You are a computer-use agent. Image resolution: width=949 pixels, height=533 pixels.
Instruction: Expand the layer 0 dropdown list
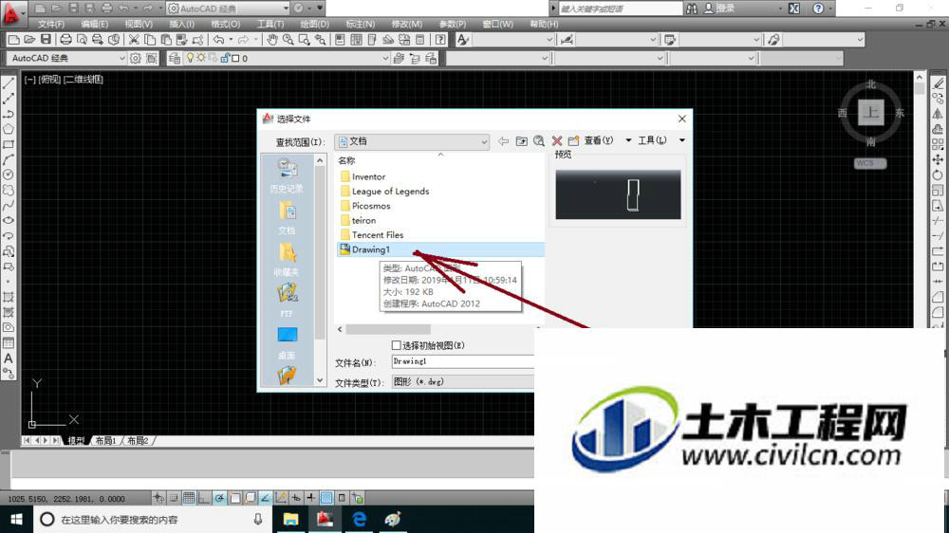(x=385, y=58)
